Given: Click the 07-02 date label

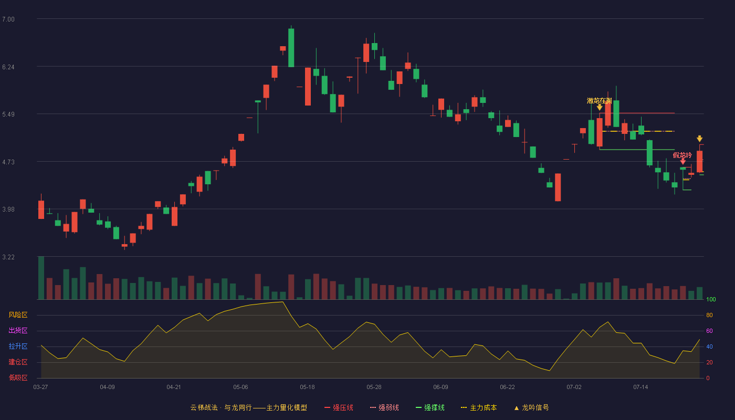Looking at the screenshot, I should [574, 387].
